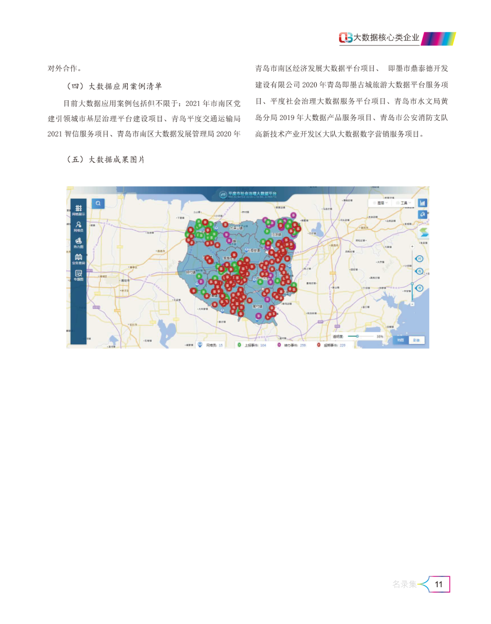
Task: Click the 名录集 footer text
Action: point(405,584)
